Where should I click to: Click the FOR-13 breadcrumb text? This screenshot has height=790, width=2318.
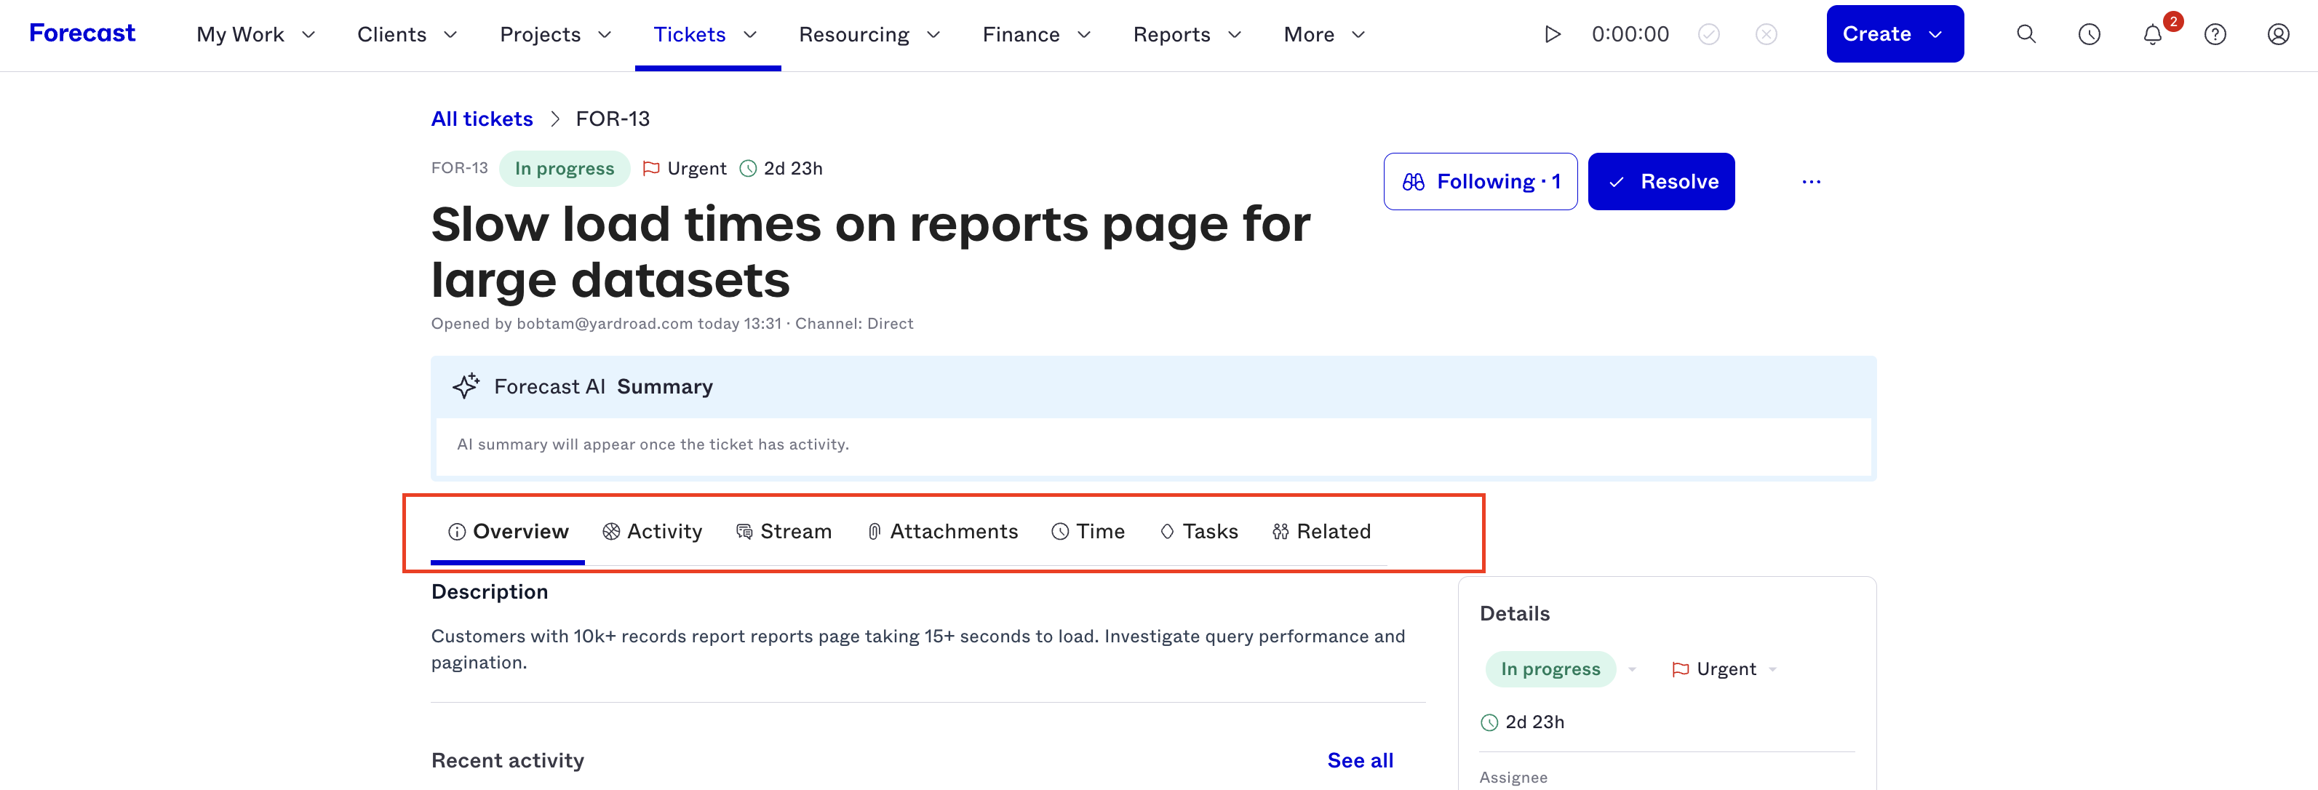pyautogui.click(x=612, y=119)
